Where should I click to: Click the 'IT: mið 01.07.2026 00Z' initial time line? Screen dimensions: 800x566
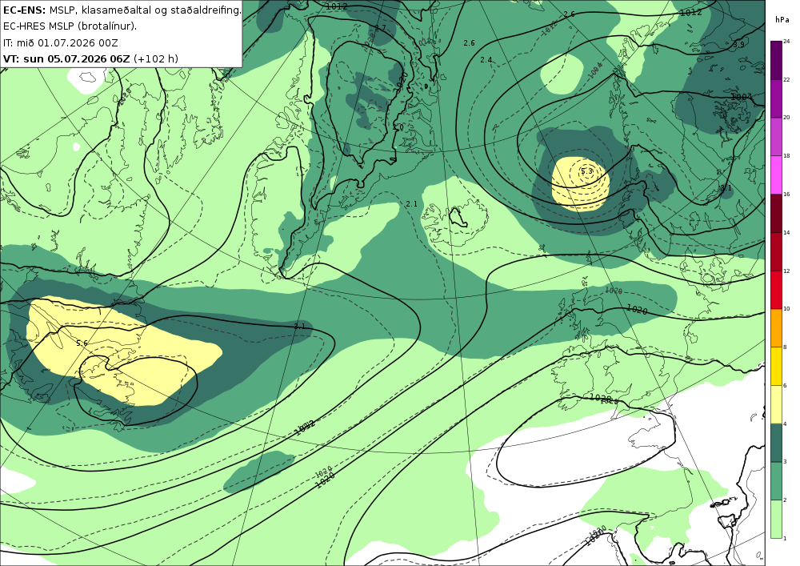pos(60,43)
